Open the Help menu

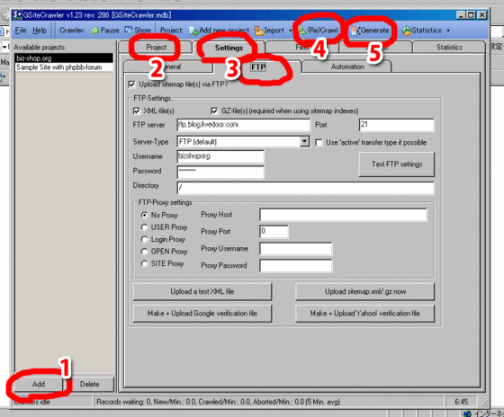(40, 31)
